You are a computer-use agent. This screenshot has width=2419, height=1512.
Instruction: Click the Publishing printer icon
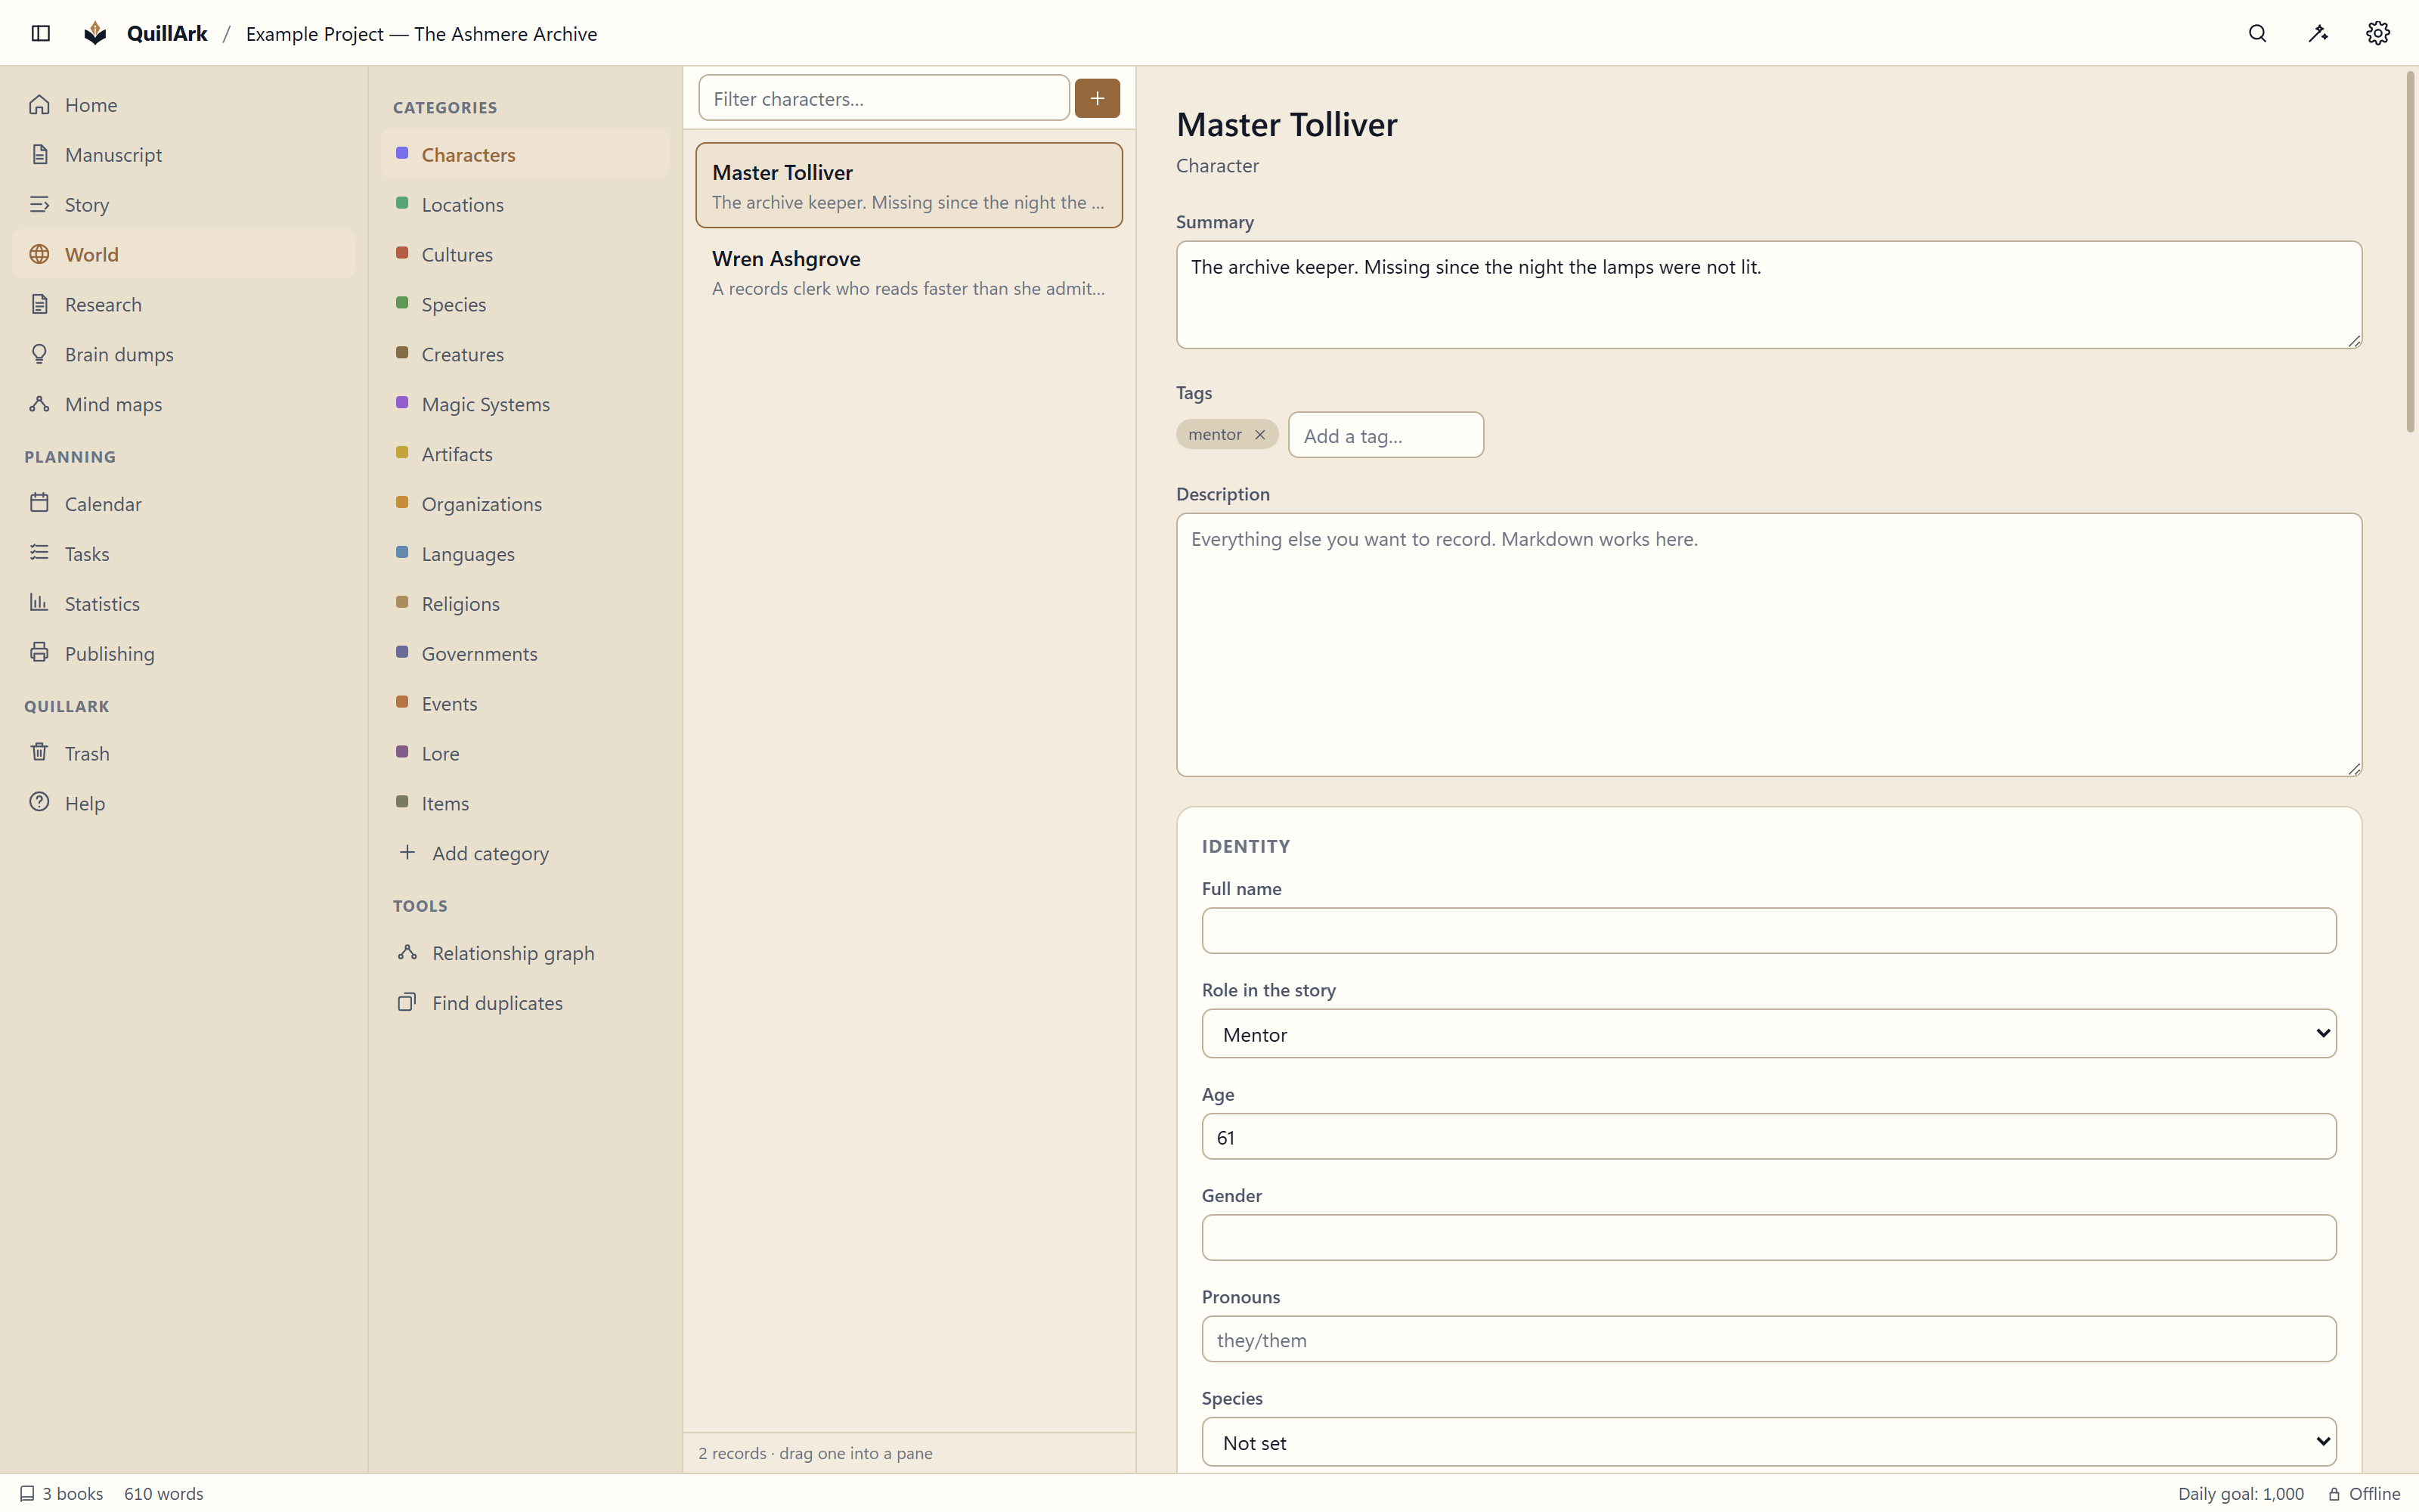tap(39, 653)
